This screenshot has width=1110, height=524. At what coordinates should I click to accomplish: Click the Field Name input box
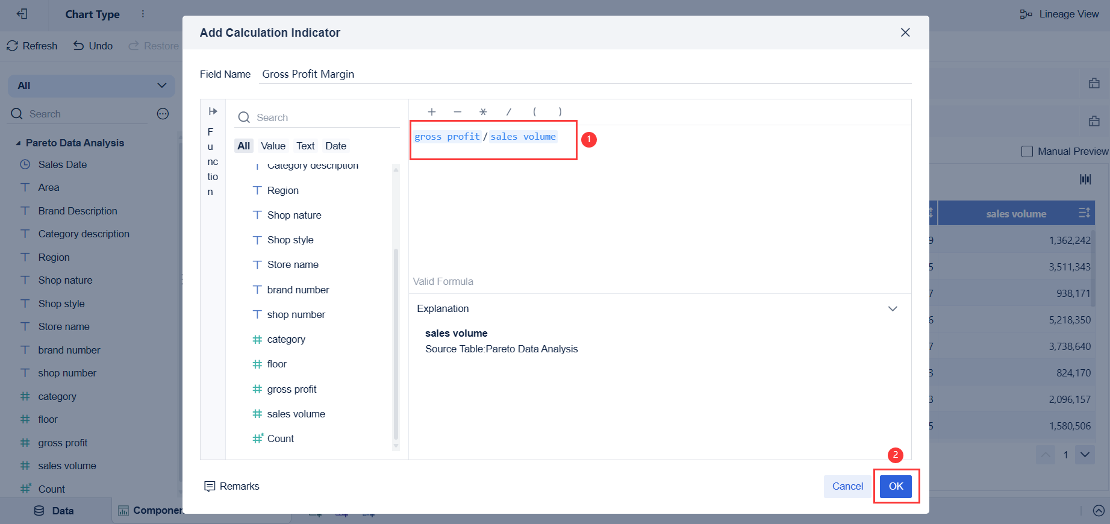coord(584,74)
